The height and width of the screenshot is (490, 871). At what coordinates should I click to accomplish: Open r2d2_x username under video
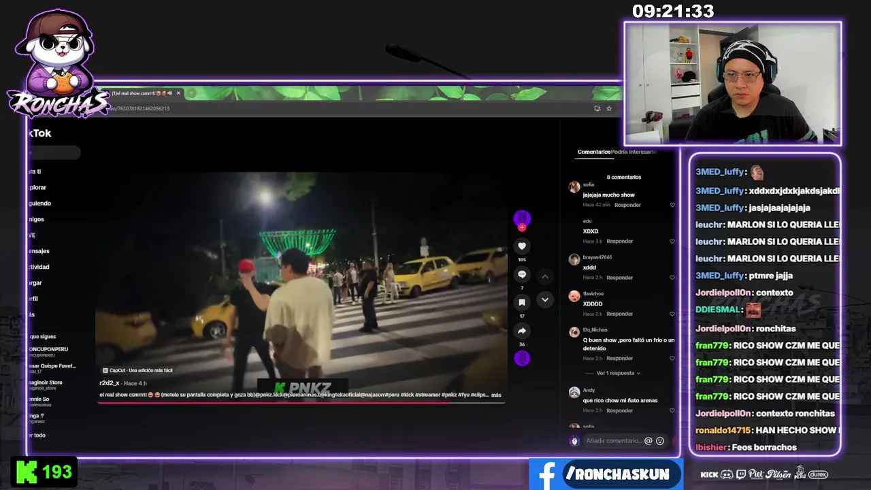click(x=110, y=383)
